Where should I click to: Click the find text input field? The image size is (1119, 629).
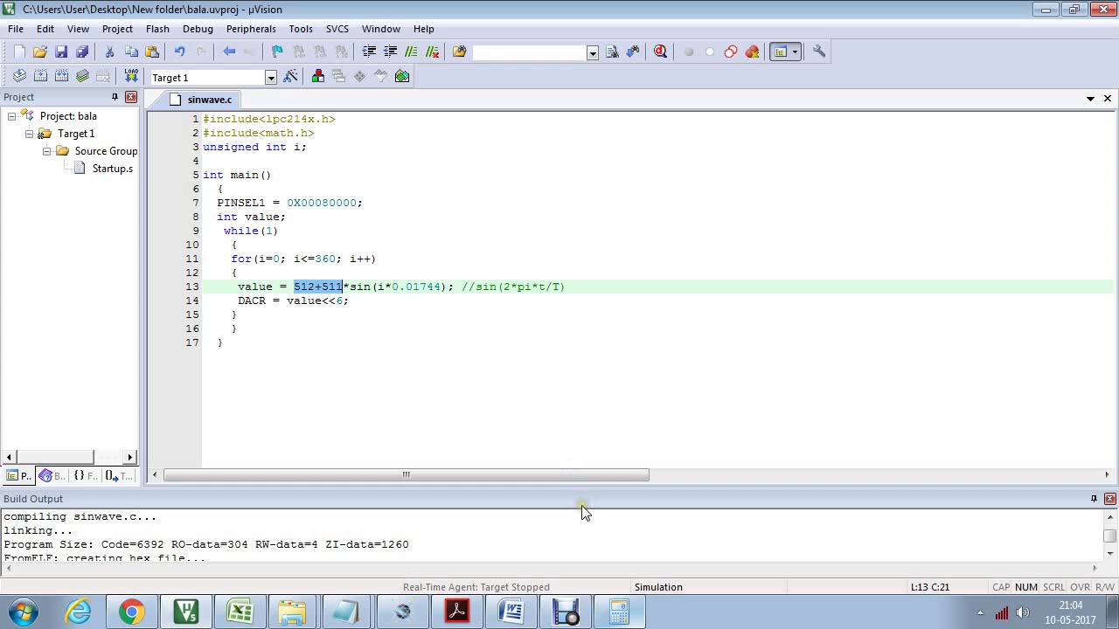tap(530, 52)
